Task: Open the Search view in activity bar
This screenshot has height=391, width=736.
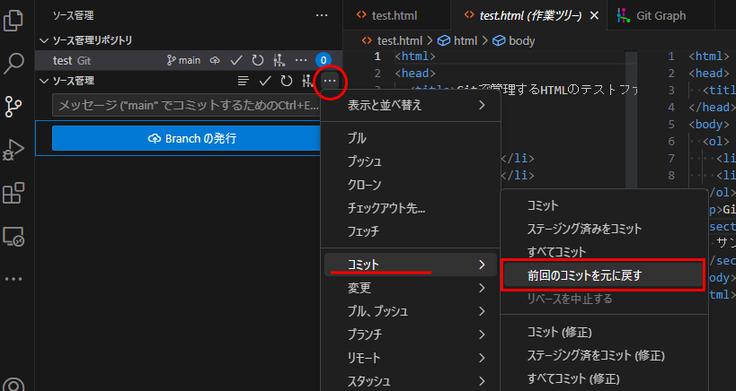Action: coord(13,63)
